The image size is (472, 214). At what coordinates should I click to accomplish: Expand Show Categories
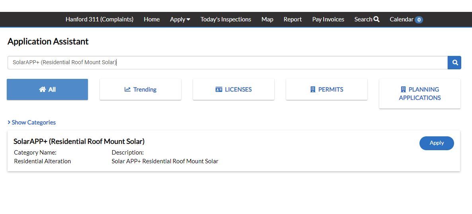pyautogui.click(x=31, y=122)
